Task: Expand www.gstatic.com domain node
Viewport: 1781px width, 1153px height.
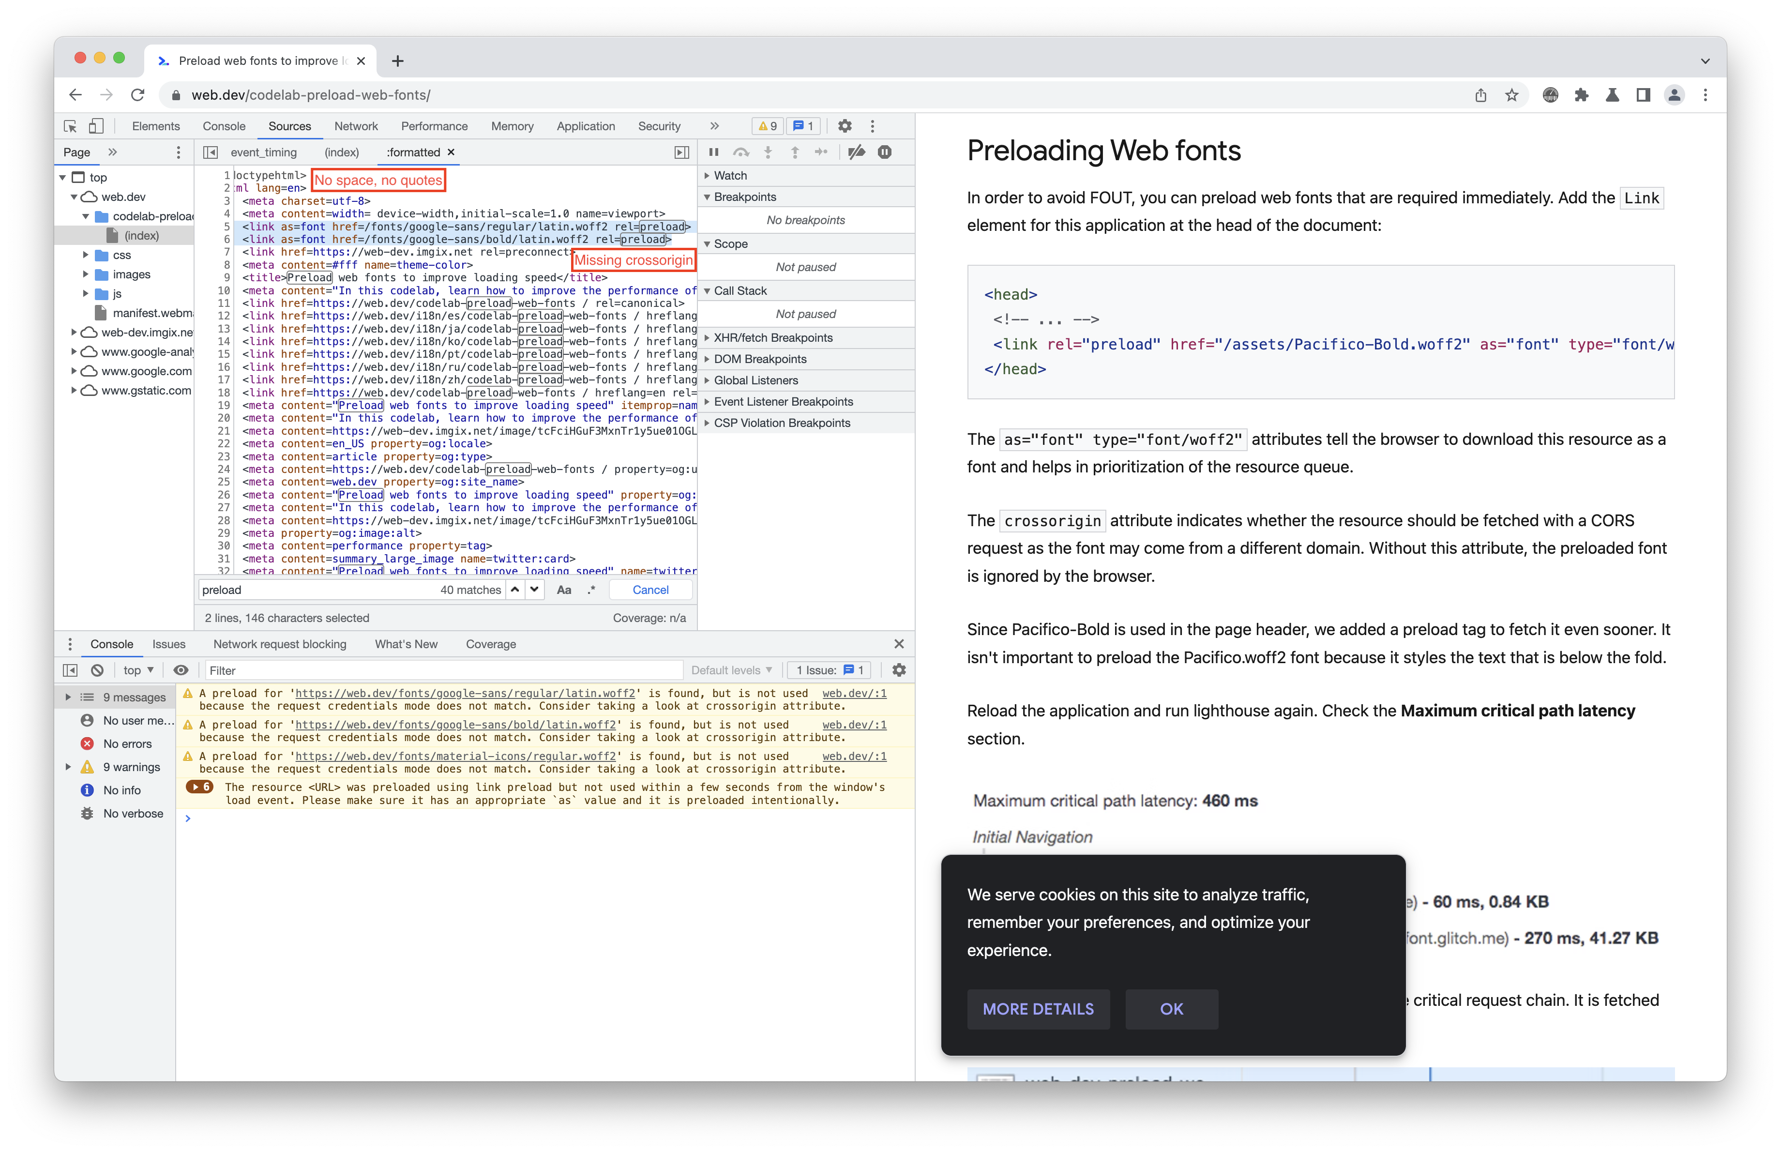Action: 74,390
